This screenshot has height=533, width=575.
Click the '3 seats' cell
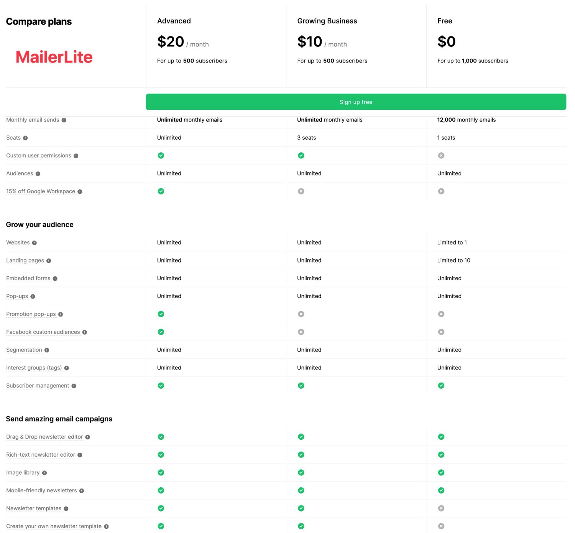306,138
